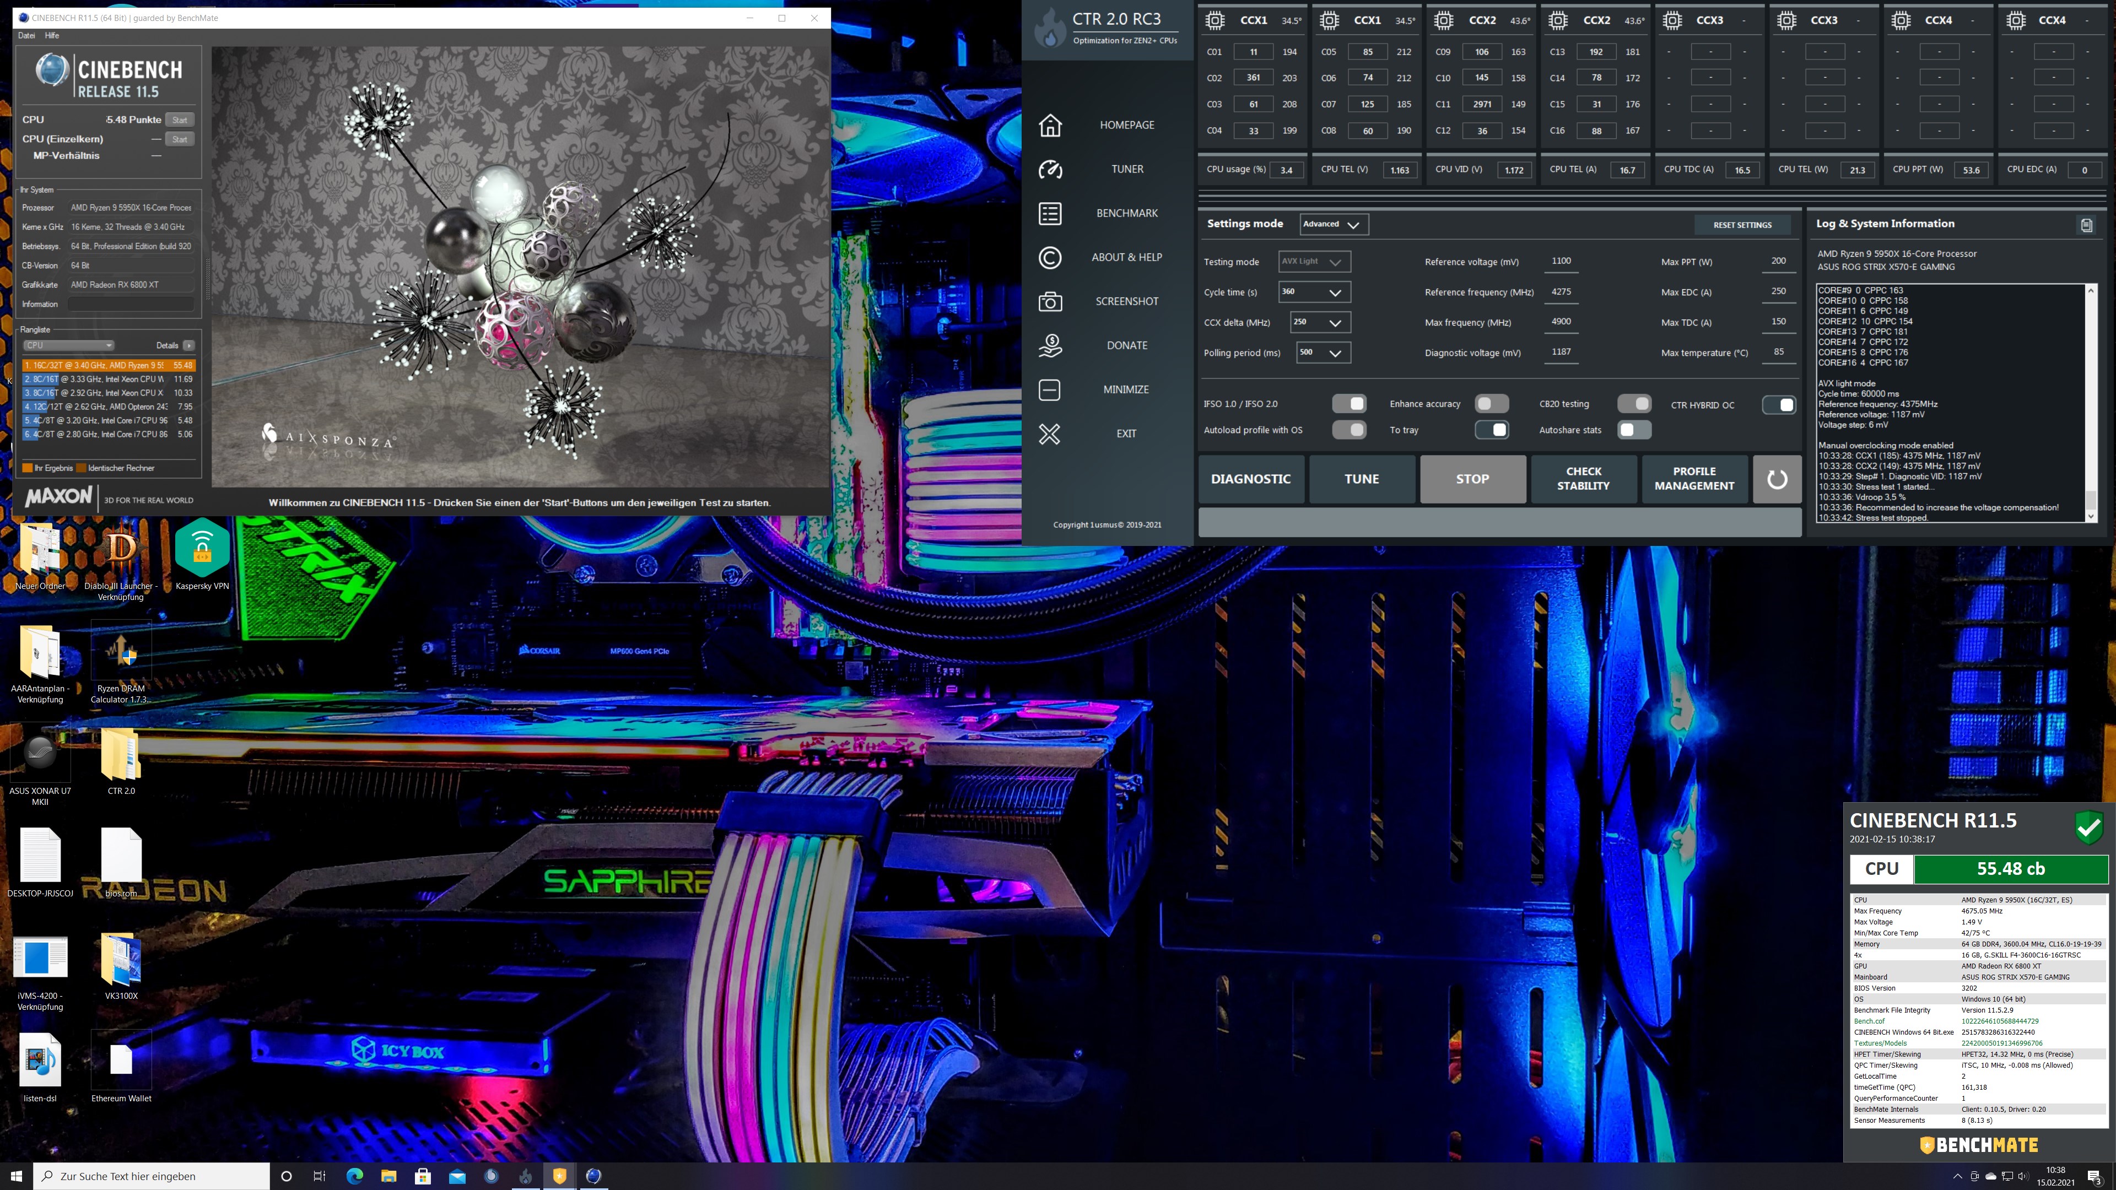
Task: Open the Rangliste CPU dropdown in Cinebench
Action: [x=68, y=346]
